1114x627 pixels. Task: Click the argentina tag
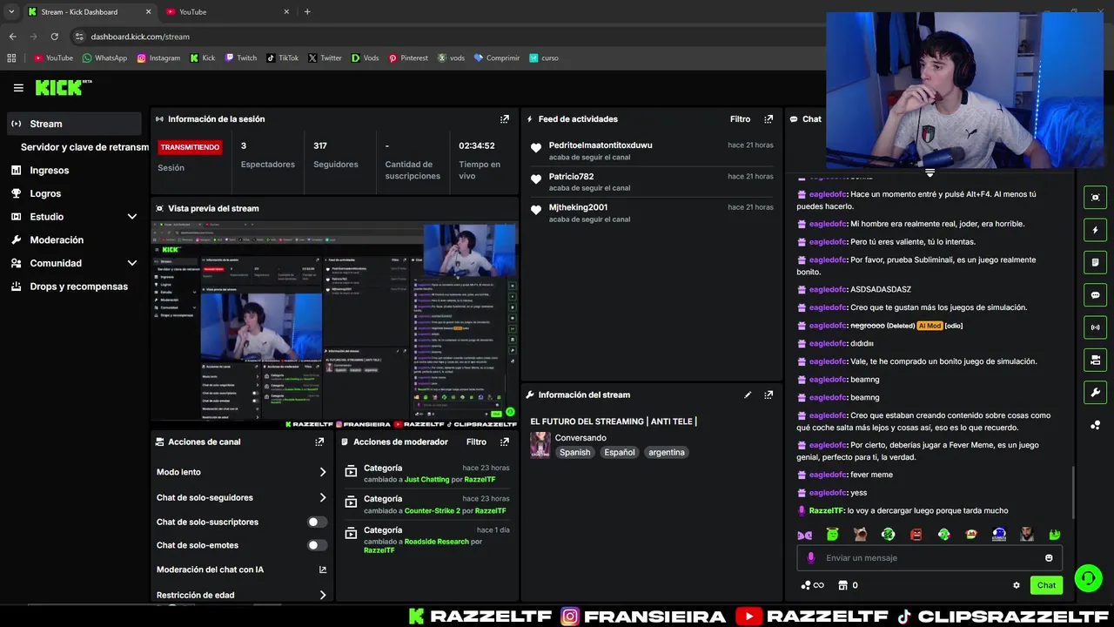click(667, 453)
